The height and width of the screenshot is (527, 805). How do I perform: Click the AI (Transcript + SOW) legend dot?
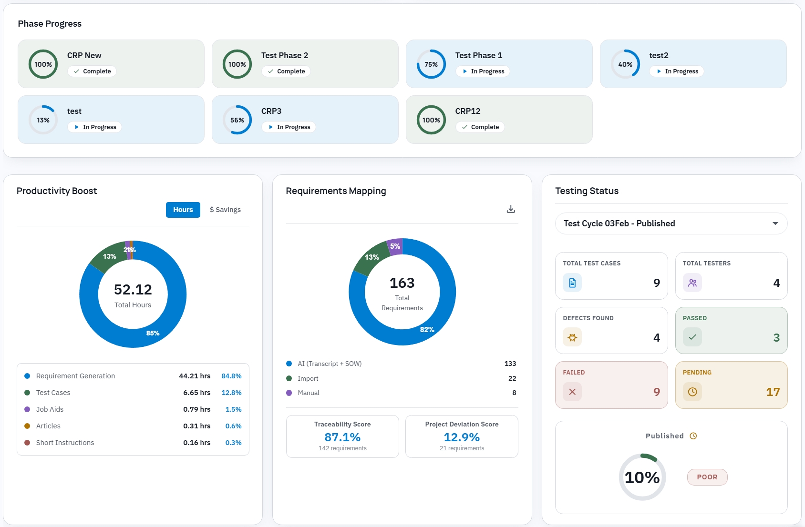click(289, 364)
